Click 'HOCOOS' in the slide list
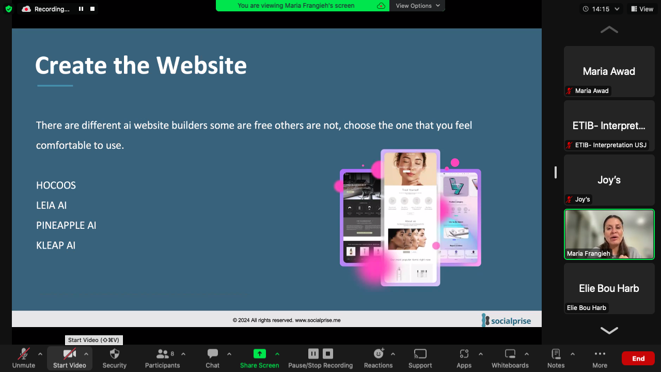Screen dimensions: 661x372 tap(56, 185)
